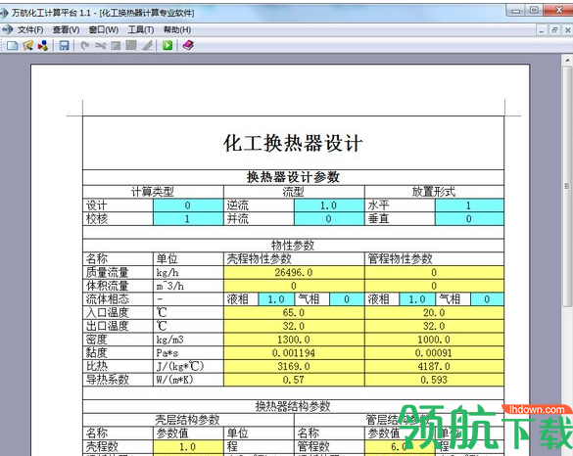Open the 文件(F) menu

click(x=30, y=30)
